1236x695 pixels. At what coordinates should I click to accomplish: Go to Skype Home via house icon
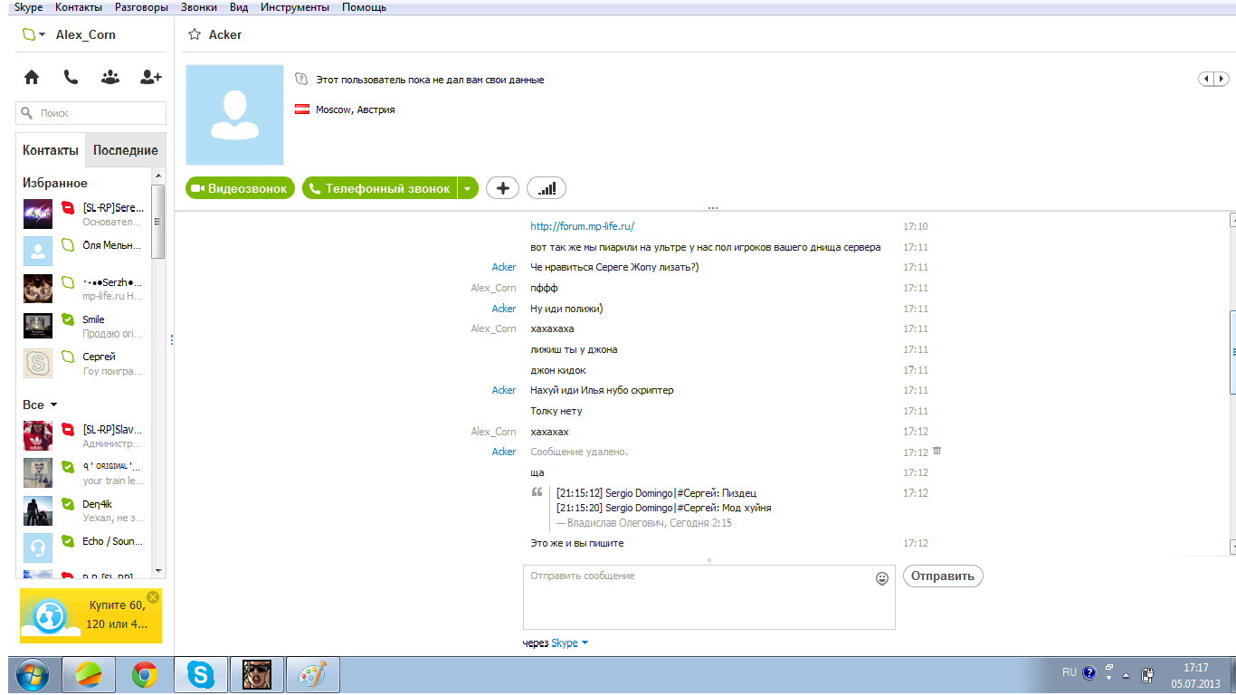[32, 77]
